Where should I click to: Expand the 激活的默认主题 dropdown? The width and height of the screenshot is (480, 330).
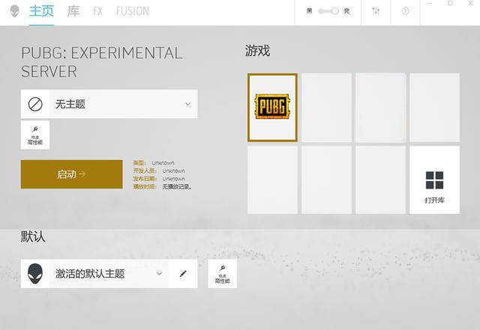click(109, 273)
